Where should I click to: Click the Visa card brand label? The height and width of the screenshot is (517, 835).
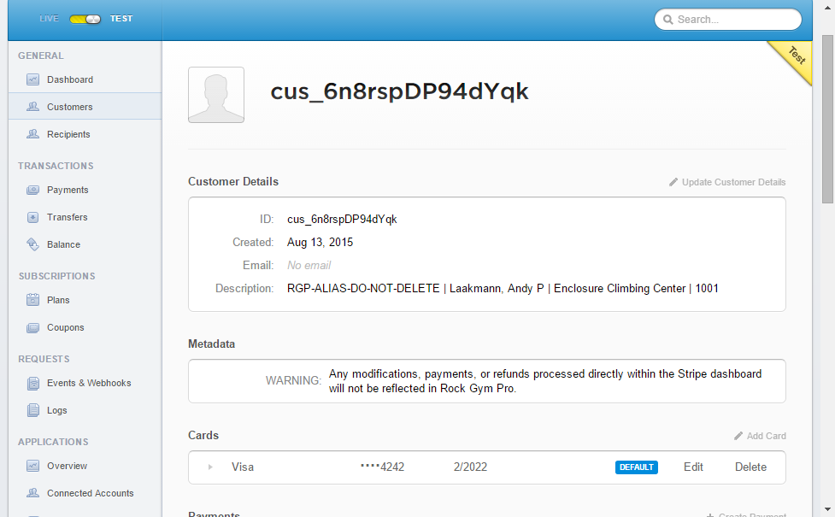coord(243,467)
